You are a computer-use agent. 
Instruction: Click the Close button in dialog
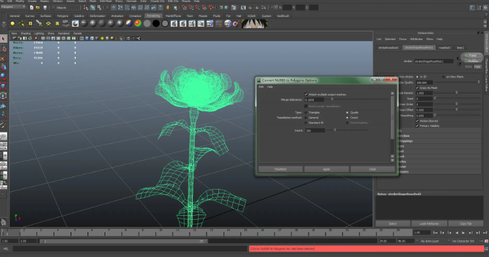click(373, 169)
